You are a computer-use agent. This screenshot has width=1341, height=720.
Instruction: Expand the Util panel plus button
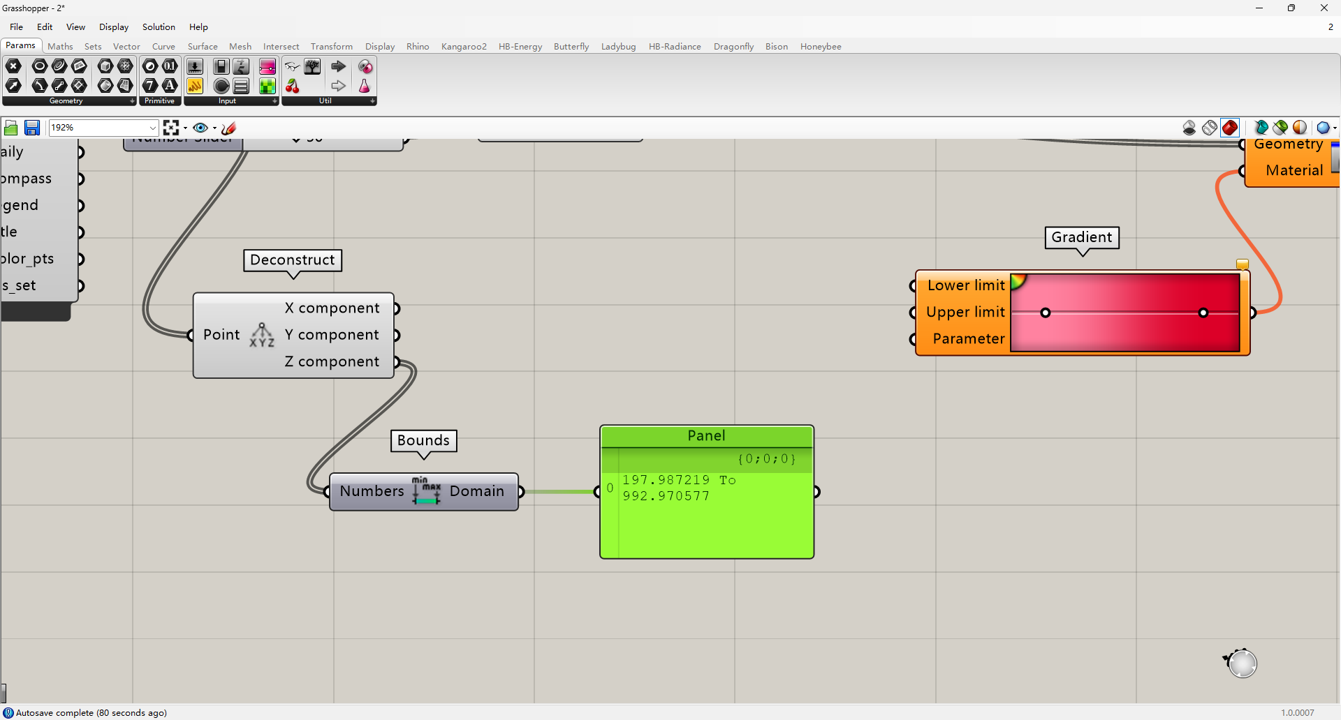coord(372,101)
